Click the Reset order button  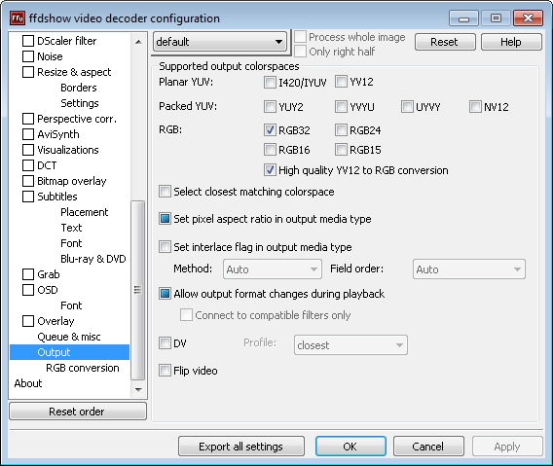tap(78, 411)
